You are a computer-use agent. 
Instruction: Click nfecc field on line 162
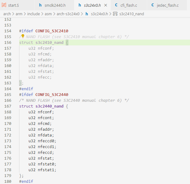click(x=44, y=77)
